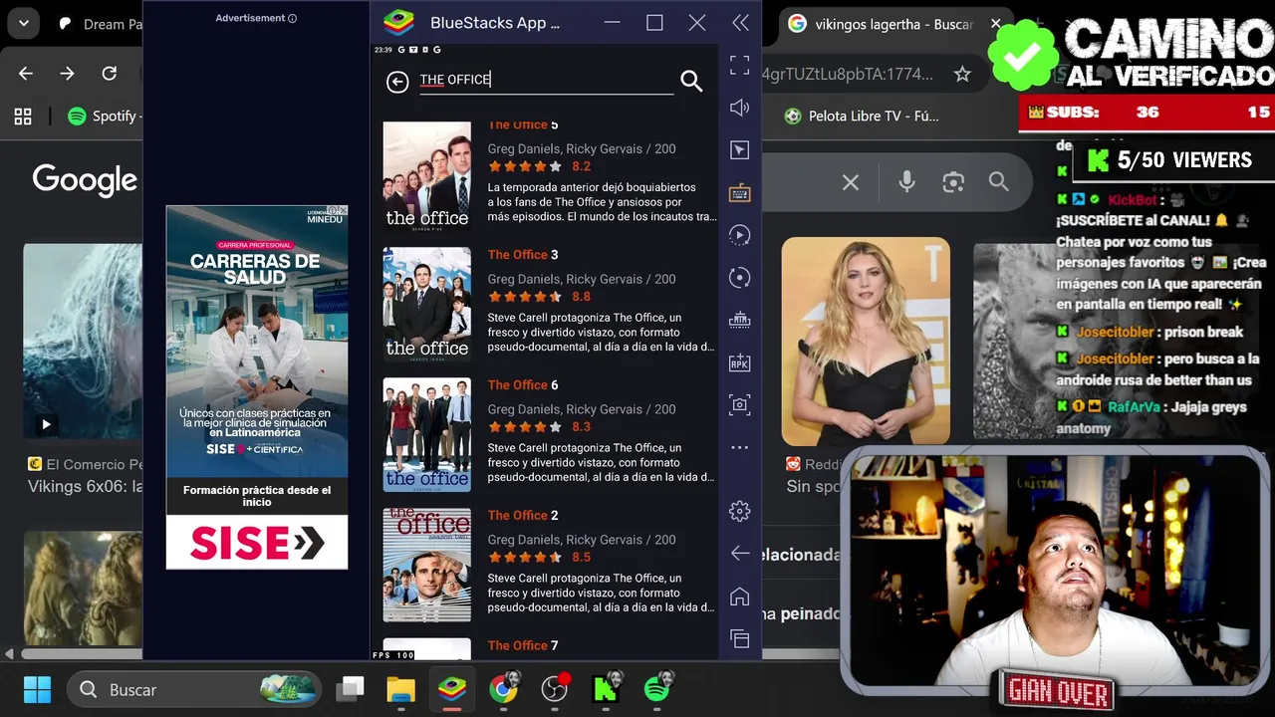Click The Office 6 poster image

pyautogui.click(x=426, y=434)
